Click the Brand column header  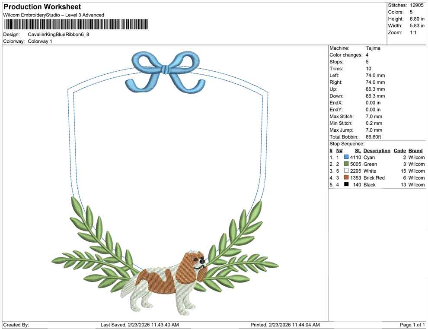[x=415, y=150]
